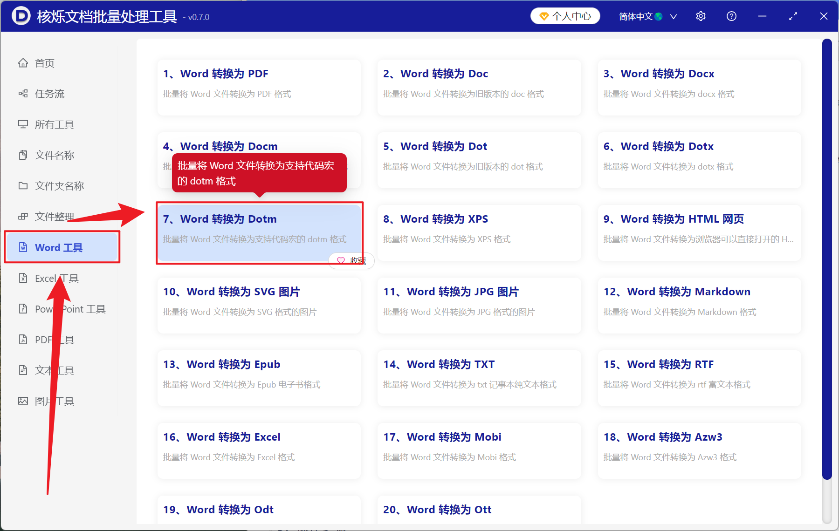Click the PowerPoint file icon in sidebar
839x531 pixels.
click(23, 309)
